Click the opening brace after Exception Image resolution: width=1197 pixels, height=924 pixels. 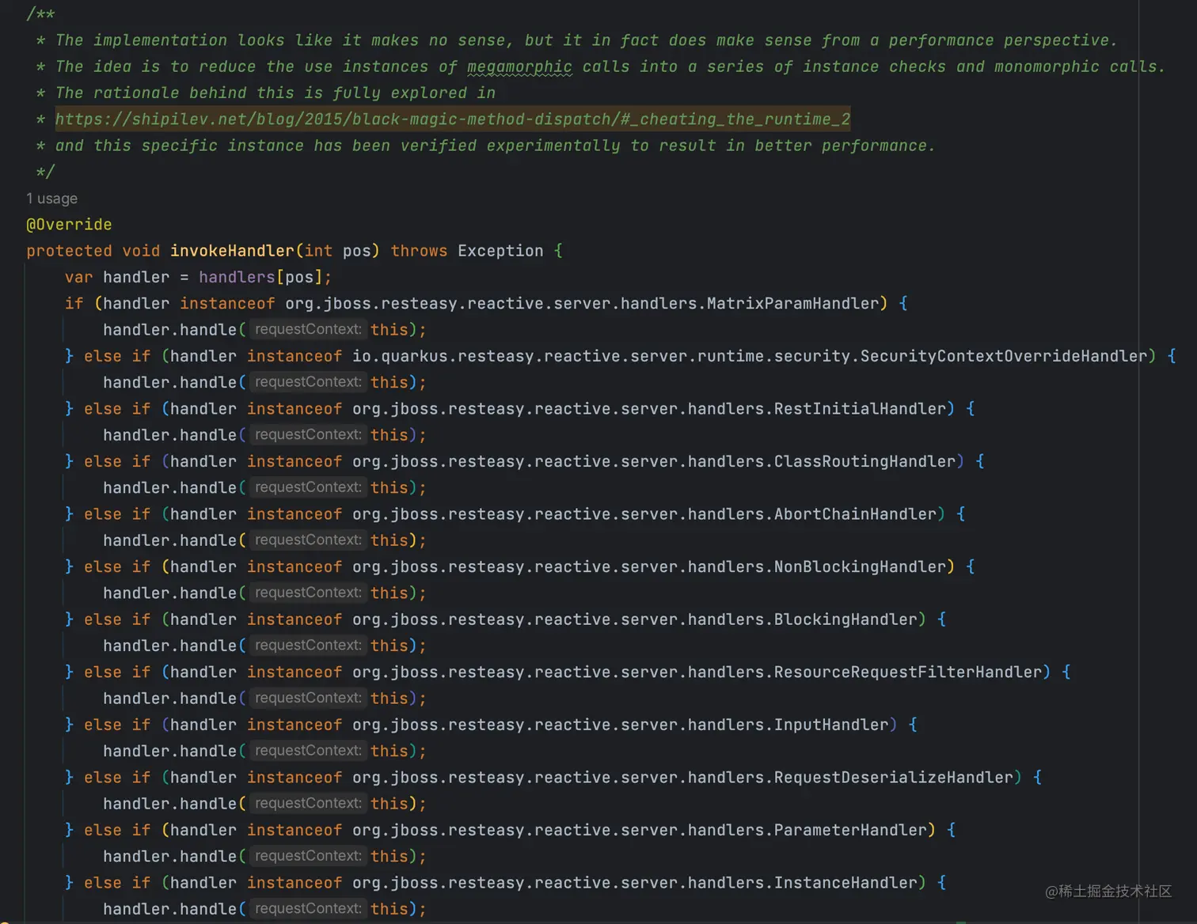pyautogui.click(x=558, y=251)
